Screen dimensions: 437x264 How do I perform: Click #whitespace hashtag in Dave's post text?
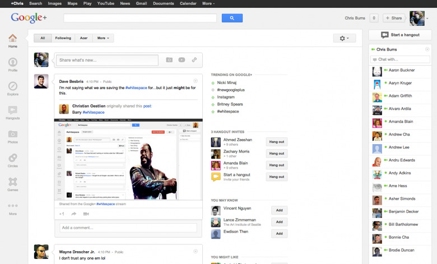[136, 88]
